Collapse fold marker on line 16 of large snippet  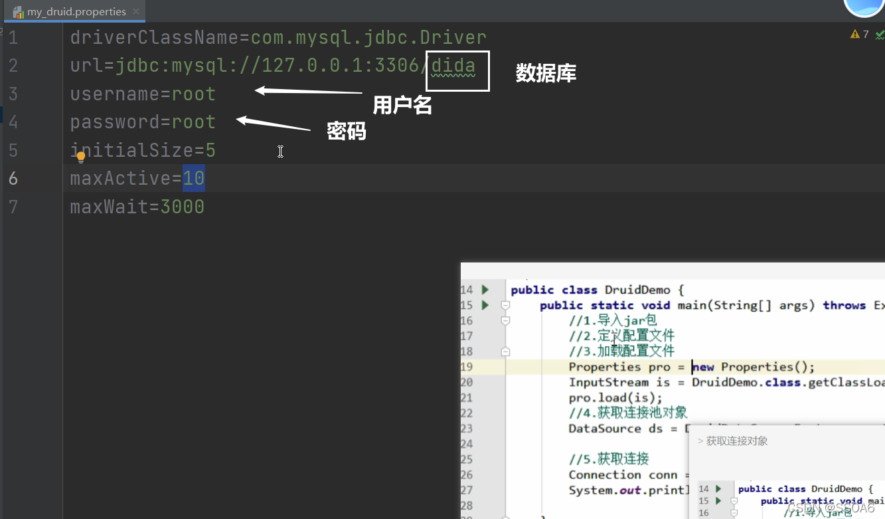point(505,320)
